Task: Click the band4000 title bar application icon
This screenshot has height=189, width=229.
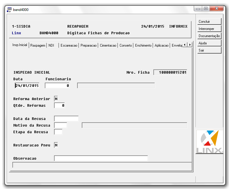Action: [9, 9]
